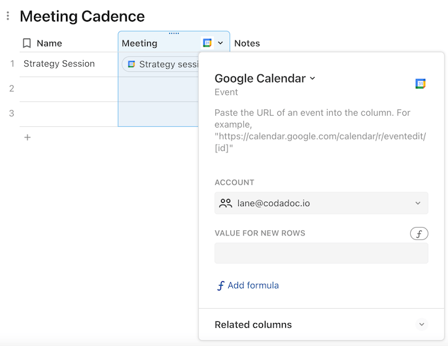Grab the drag handle above Meeting column
Screen dimensions: 448x346
[x=174, y=33]
